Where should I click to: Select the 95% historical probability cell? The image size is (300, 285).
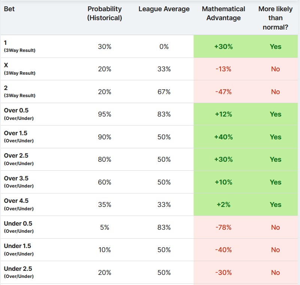coord(104,114)
